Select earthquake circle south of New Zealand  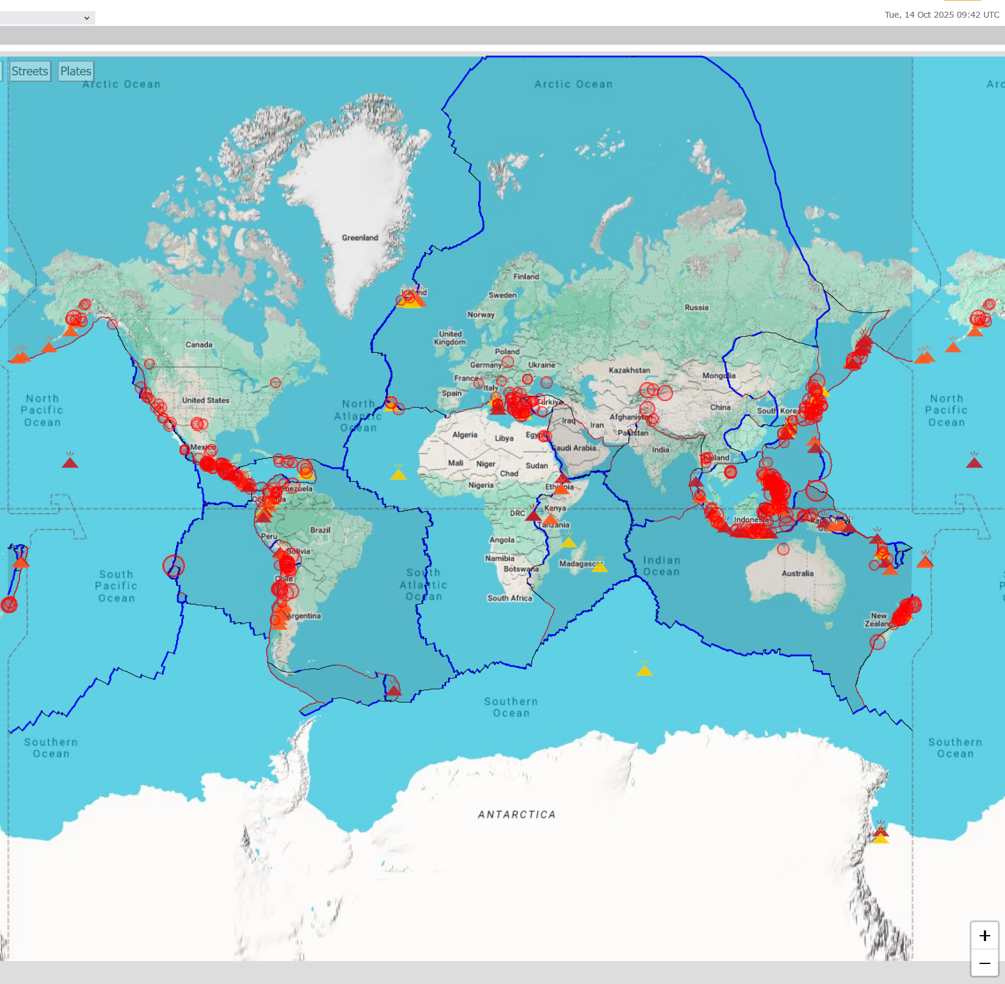pyautogui.click(x=877, y=642)
